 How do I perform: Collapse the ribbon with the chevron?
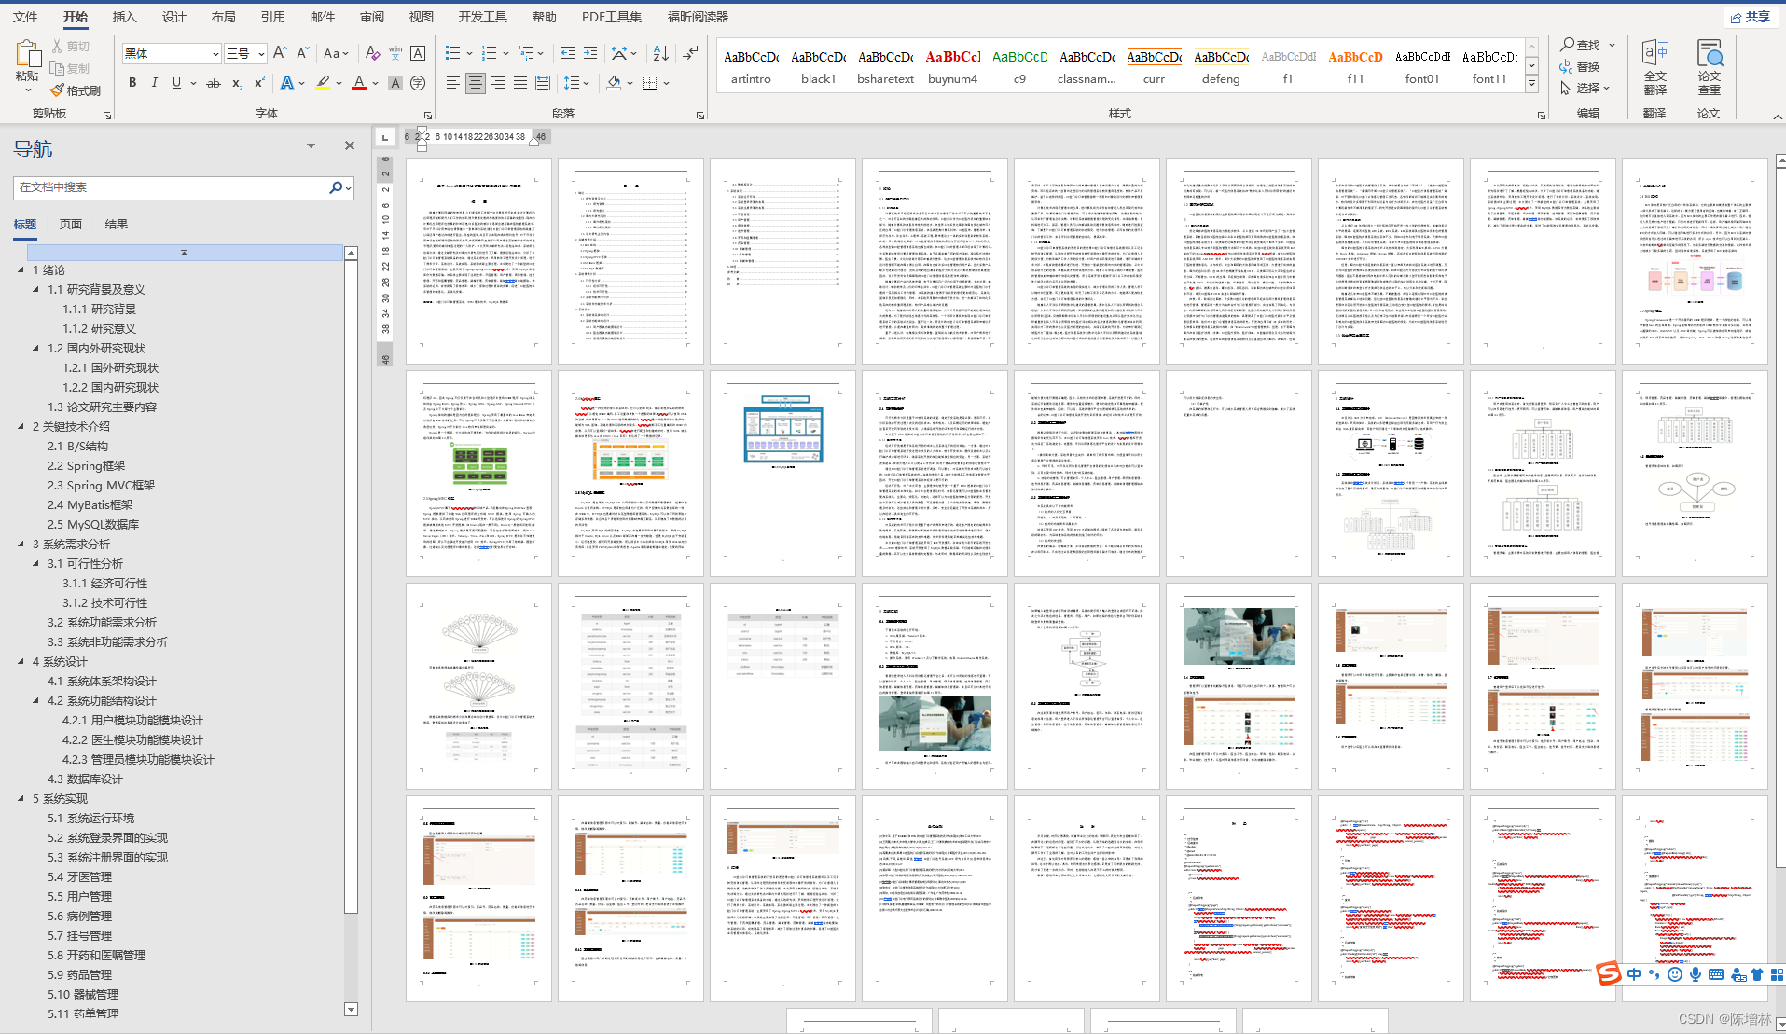pyautogui.click(x=1777, y=116)
